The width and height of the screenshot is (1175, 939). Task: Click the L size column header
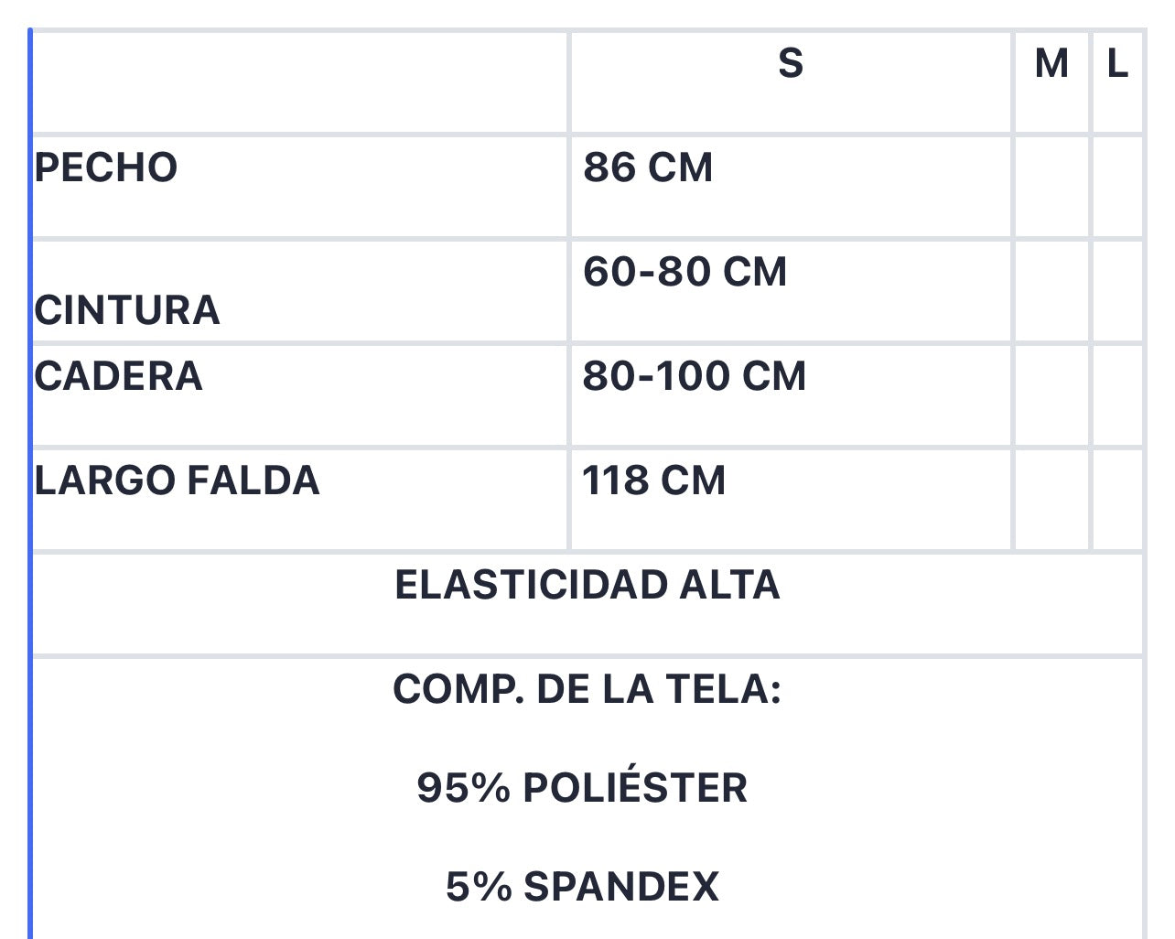point(1117,64)
